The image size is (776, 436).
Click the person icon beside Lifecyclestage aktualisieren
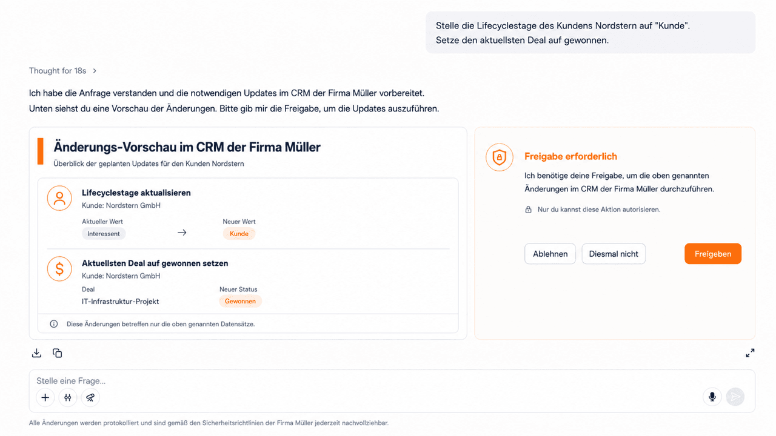click(59, 199)
